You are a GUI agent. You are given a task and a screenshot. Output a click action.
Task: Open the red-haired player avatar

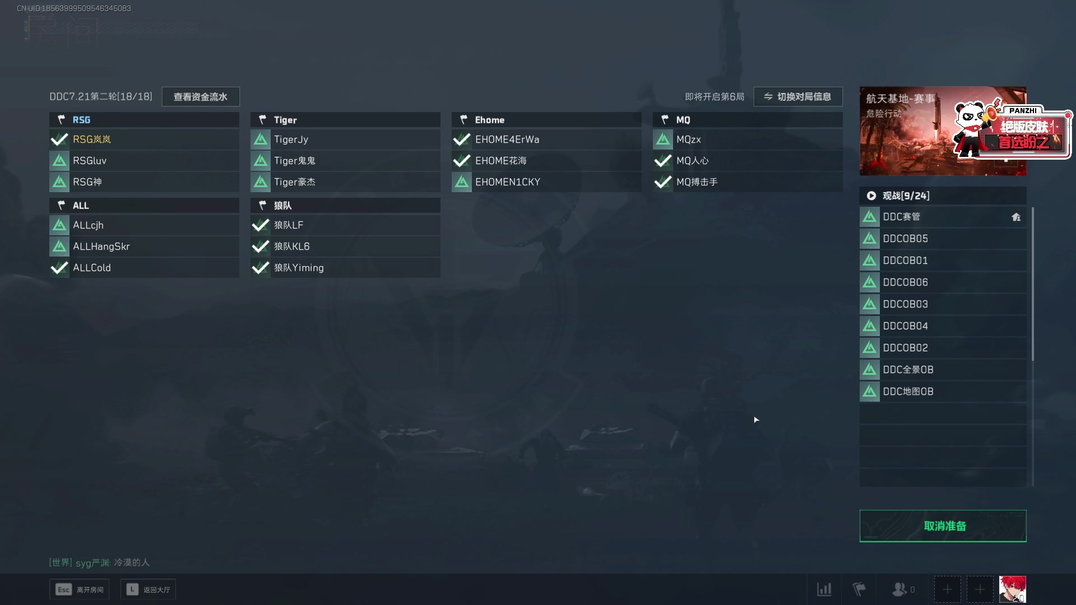click(x=1013, y=589)
